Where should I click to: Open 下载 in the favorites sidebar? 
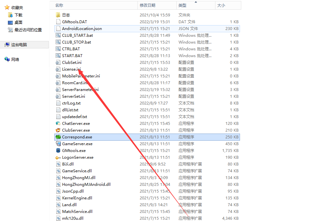pos(18,15)
